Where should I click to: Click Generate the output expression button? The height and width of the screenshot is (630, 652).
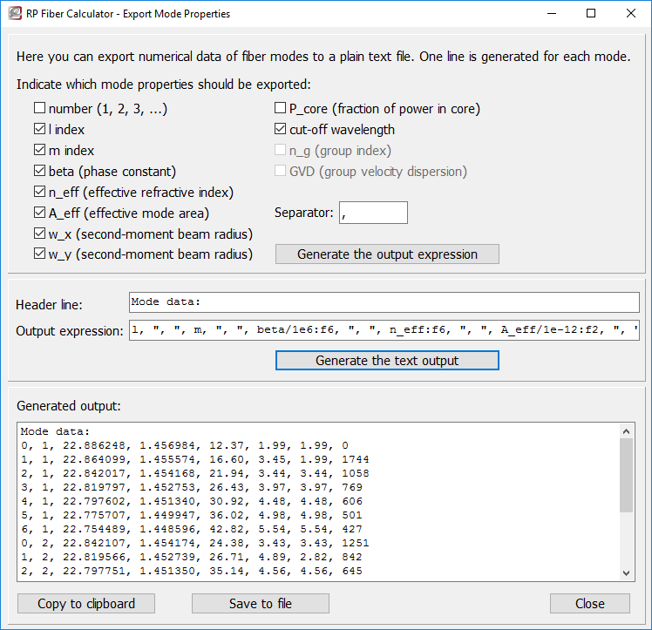[387, 254]
